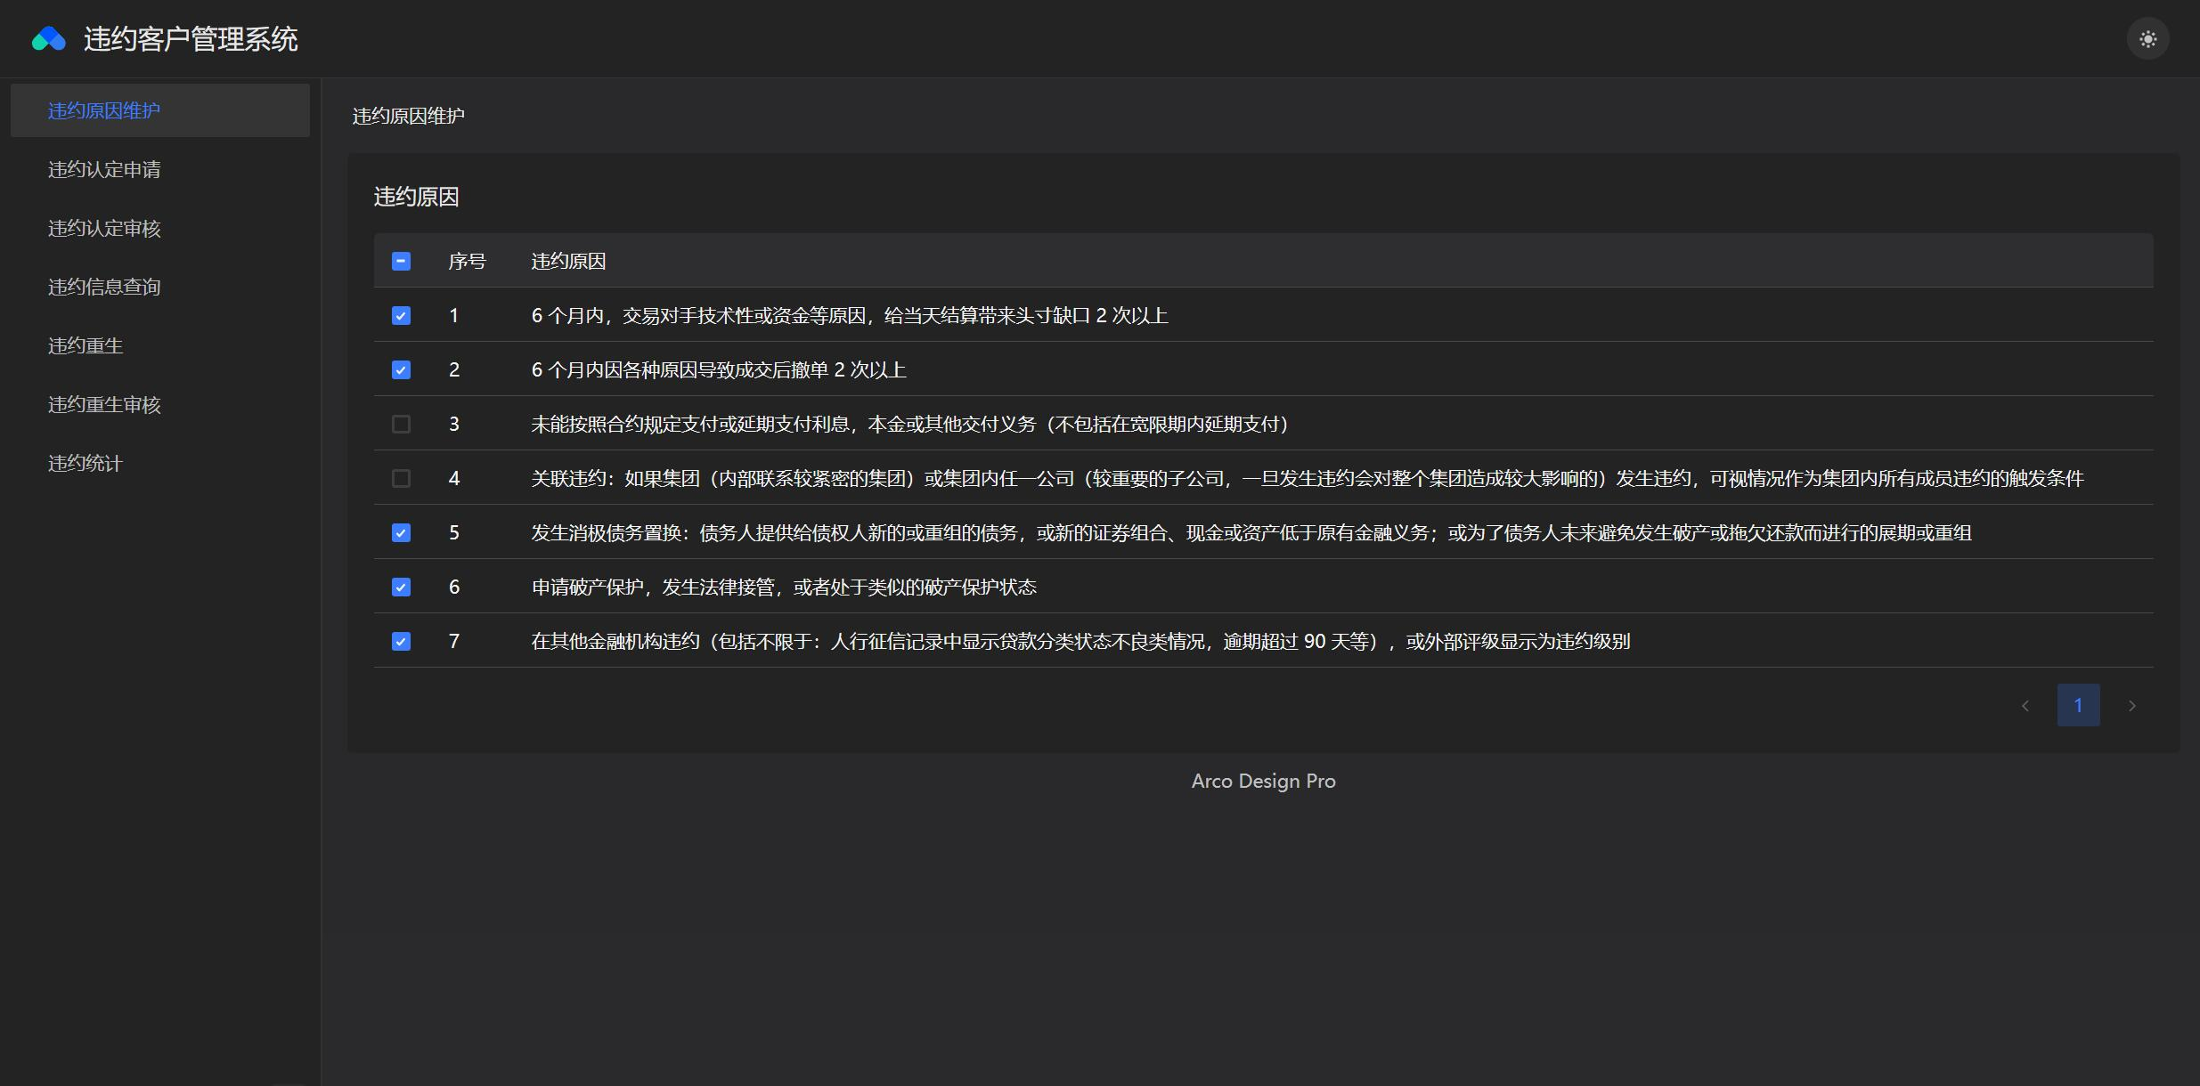The width and height of the screenshot is (2200, 1086).
Task: Uncheck row 5 debt replacement checkbox
Action: [x=401, y=533]
